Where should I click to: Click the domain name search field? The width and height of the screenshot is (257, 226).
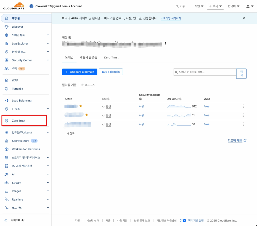click(x=205, y=72)
